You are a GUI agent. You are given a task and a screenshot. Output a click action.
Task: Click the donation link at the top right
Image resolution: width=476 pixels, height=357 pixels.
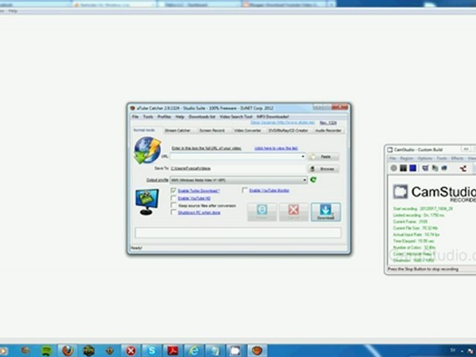coord(283,122)
